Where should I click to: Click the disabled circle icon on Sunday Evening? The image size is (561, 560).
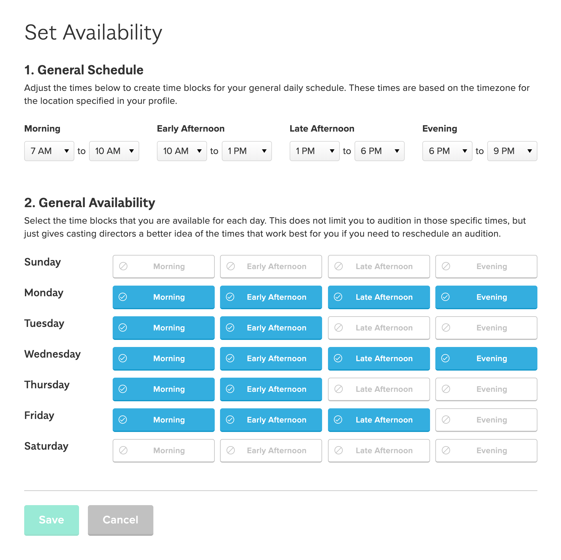[x=446, y=266]
